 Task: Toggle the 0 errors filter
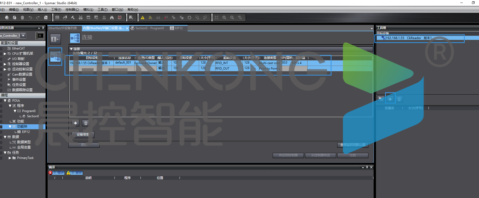[x=56, y=173]
